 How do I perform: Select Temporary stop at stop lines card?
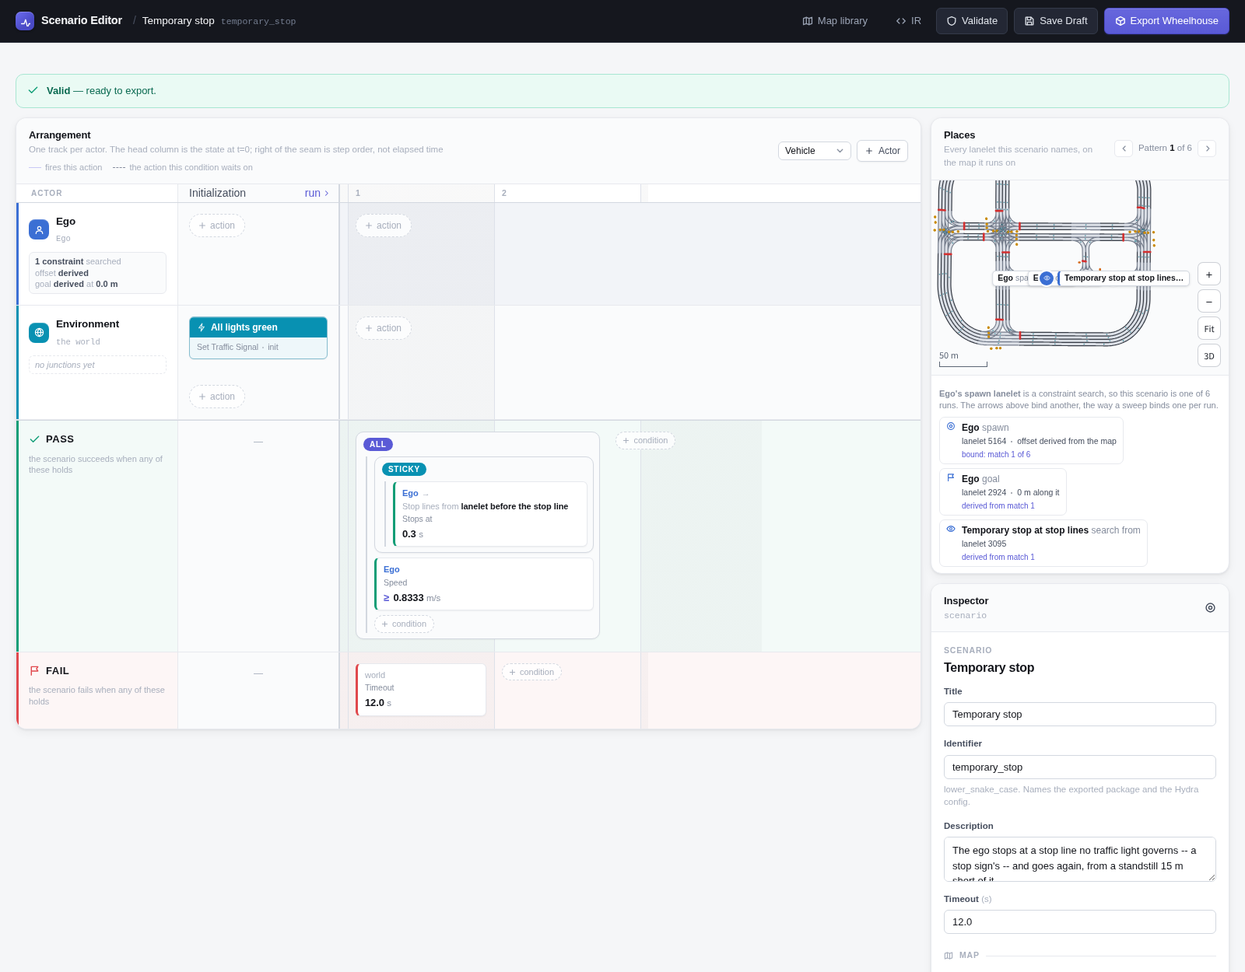pos(1043,543)
